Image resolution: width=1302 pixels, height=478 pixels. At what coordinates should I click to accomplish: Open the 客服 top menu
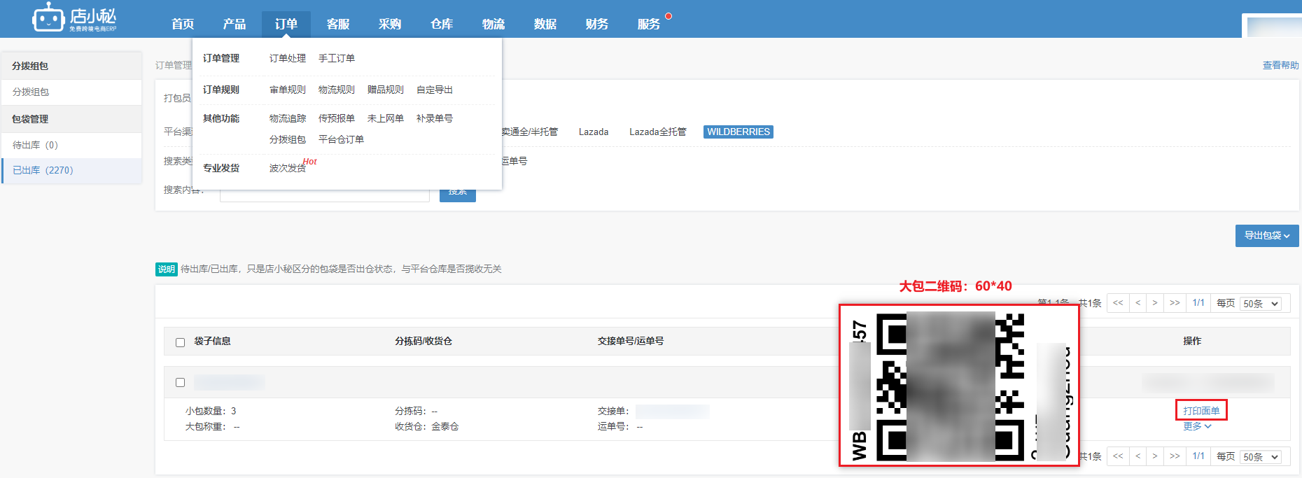[x=338, y=24]
